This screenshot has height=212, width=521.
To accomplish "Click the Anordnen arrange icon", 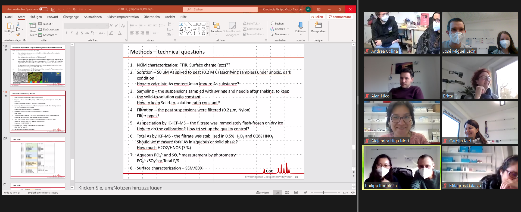I will tap(216, 25).
